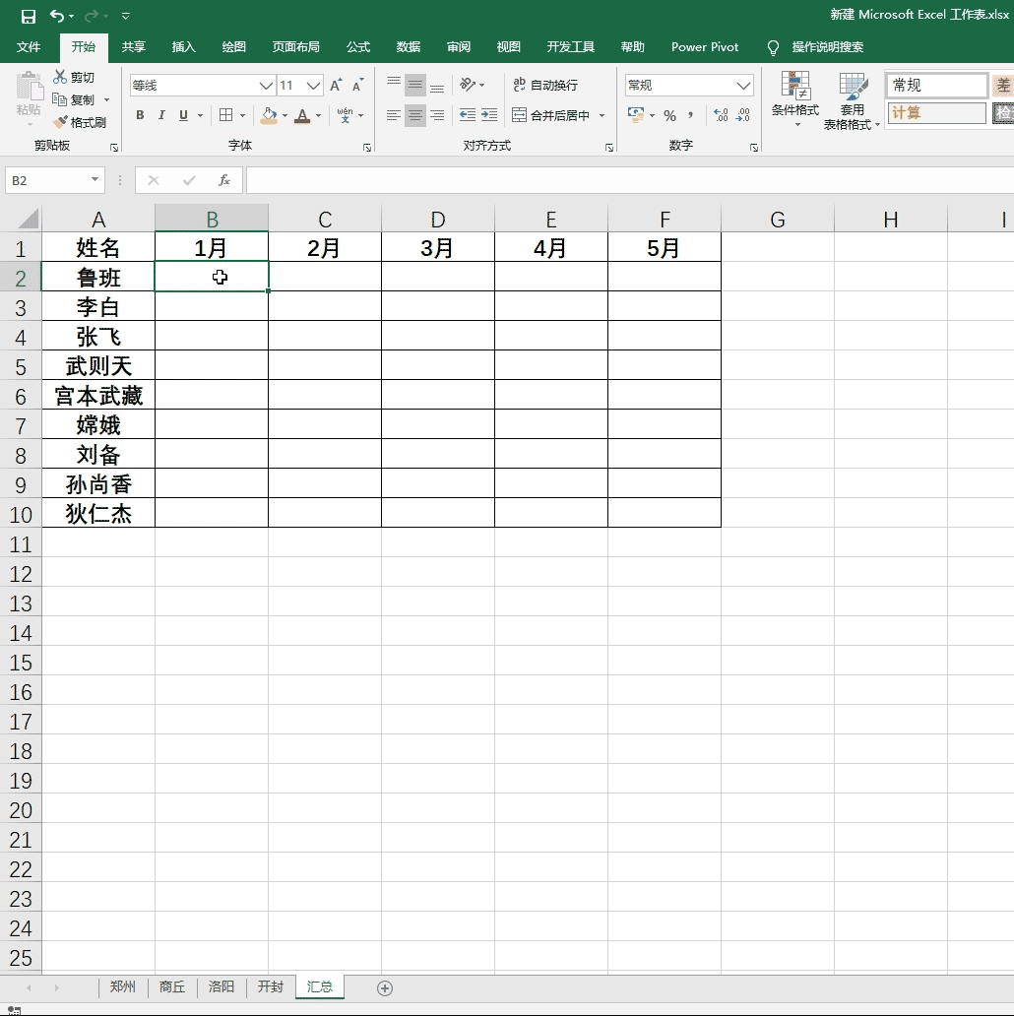The height and width of the screenshot is (1016, 1014).
Task: Click the Insert Function fx icon
Action: (x=224, y=180)
